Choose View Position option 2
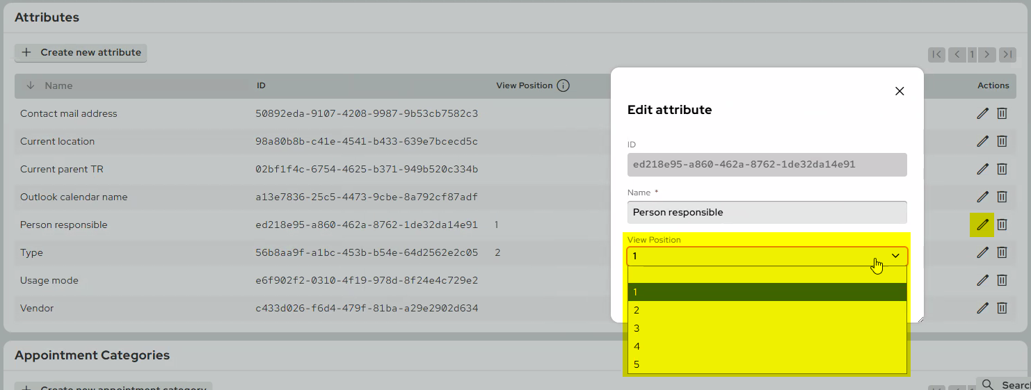Image resolution: width=1031 pixels, height=390 pixels. pyautogui.click(x=767, y=310)
